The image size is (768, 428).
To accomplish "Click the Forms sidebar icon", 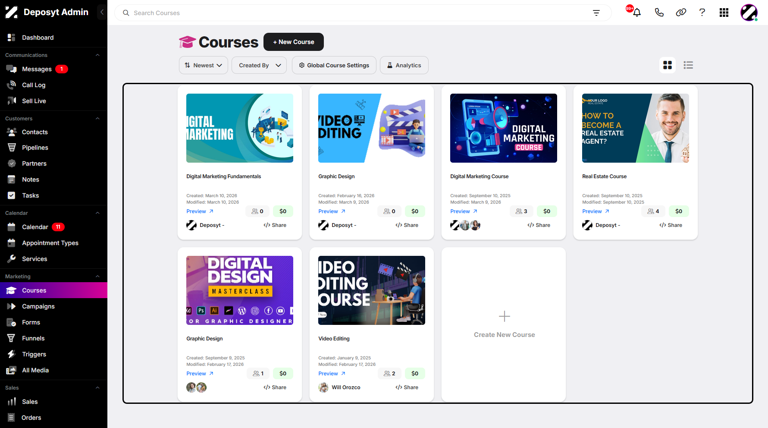I will pos(12,322).
